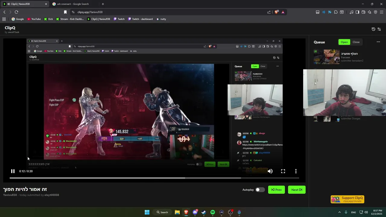Skip to the next clip with Next
The height and width of the screenshot is (217, 386).
297,190
